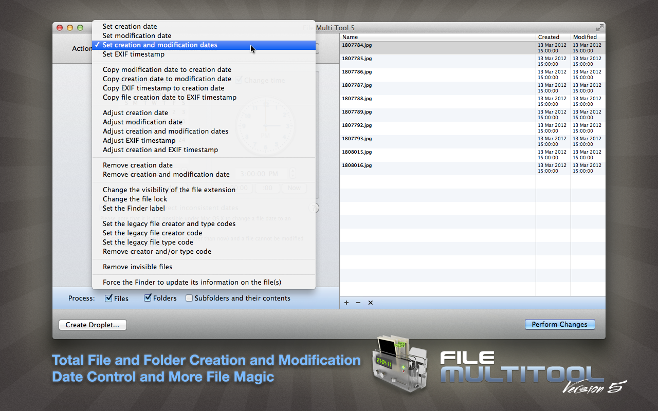658x411 pixels.
Task: Select Set creation and modification dates
Action: point(204,45)
